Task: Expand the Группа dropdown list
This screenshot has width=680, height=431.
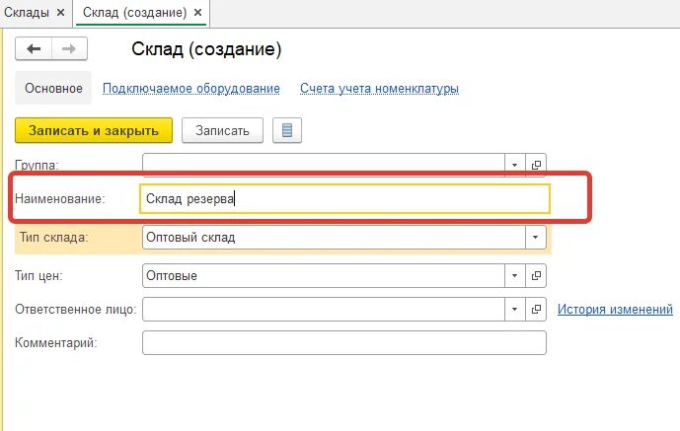Action: pyautogui.click(x=515, y=165)
